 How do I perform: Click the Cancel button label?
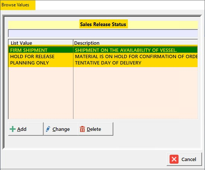189,159
